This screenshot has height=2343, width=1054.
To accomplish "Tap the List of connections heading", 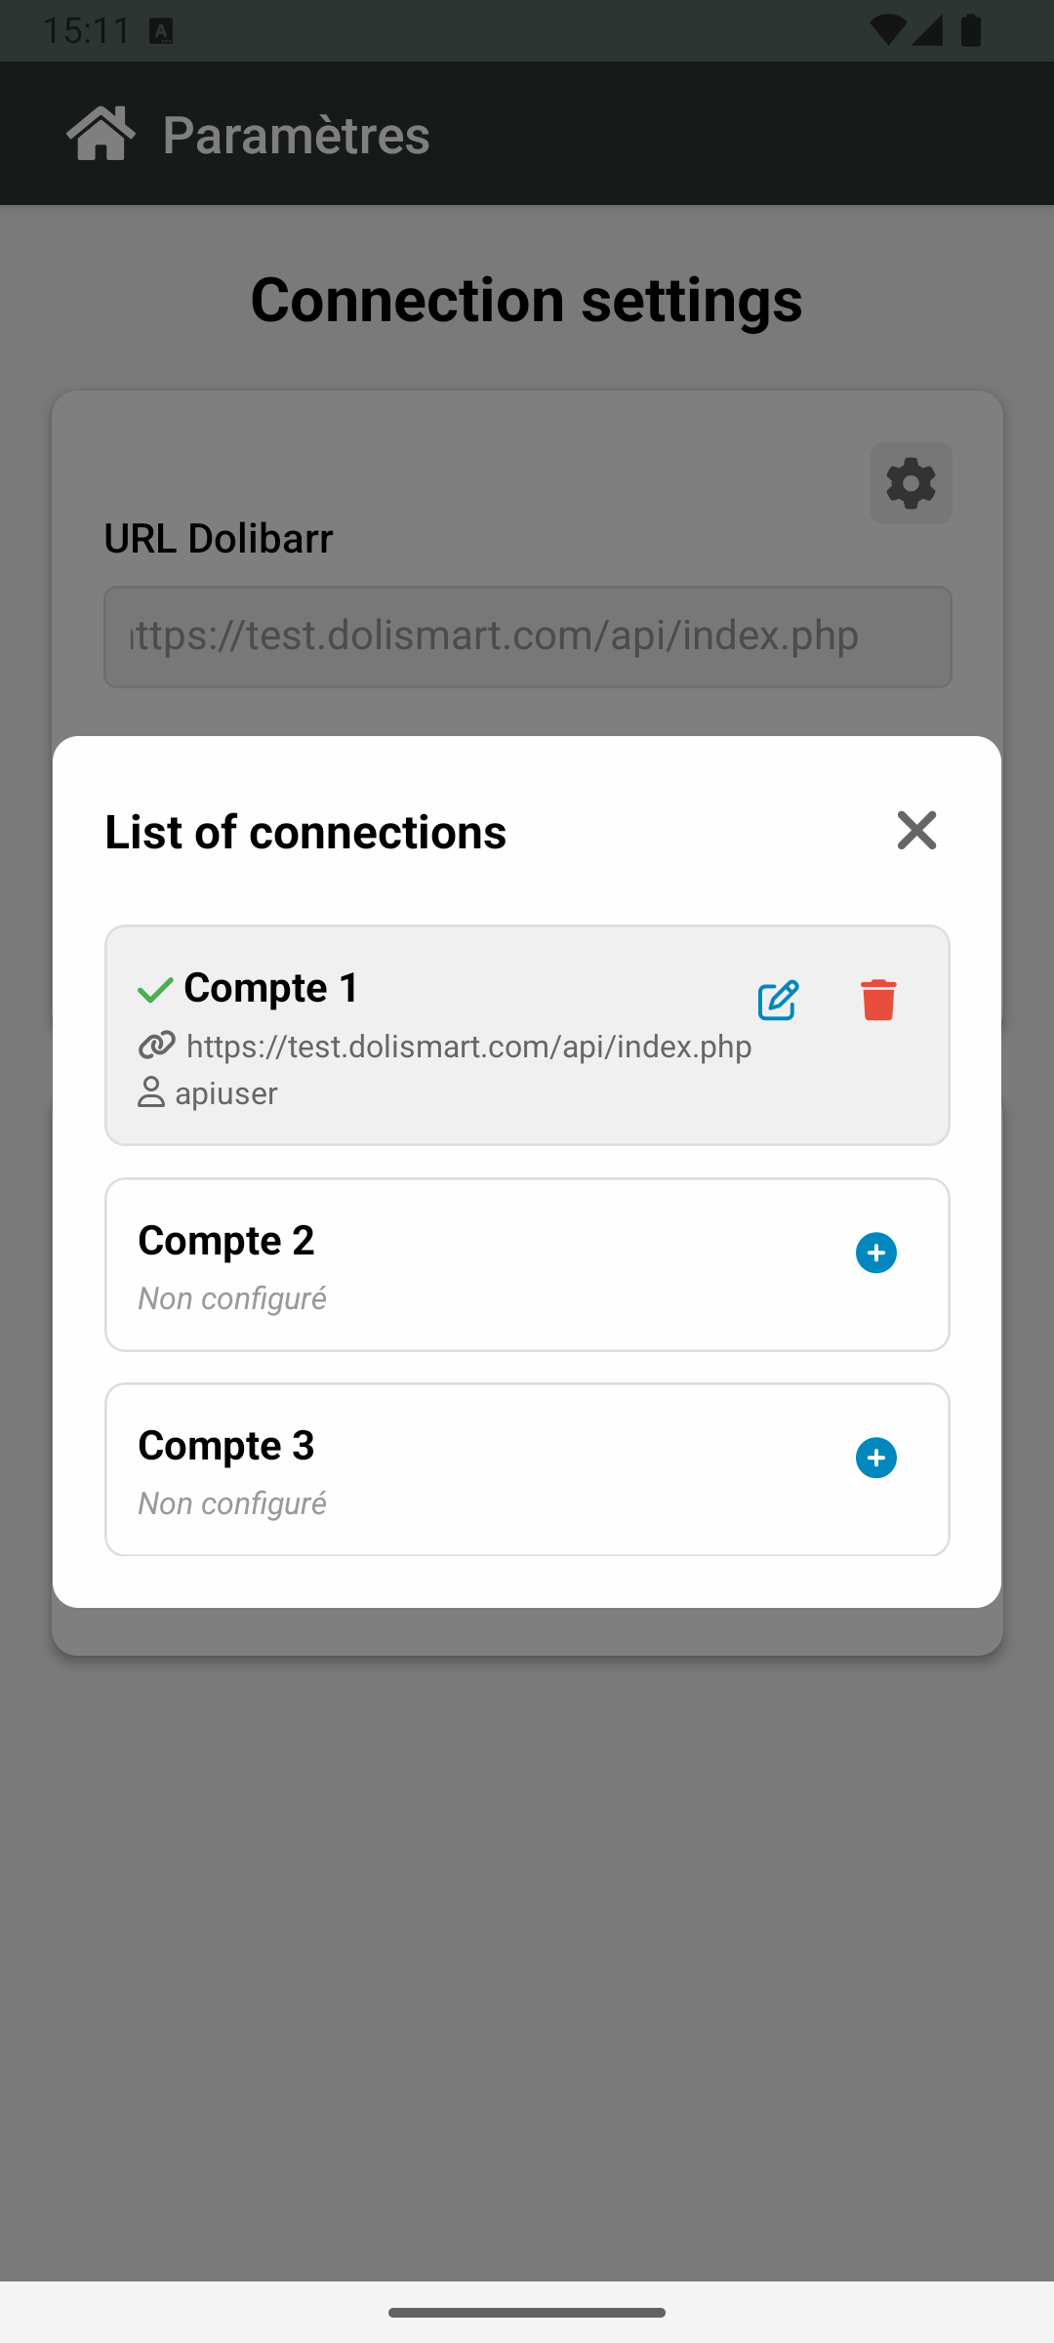I will point(305,832).
